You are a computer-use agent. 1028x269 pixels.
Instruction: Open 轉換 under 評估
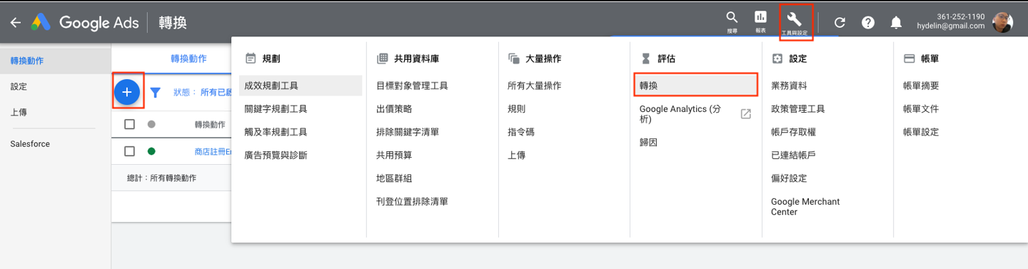pyautogui.click(x=696, y=85)
